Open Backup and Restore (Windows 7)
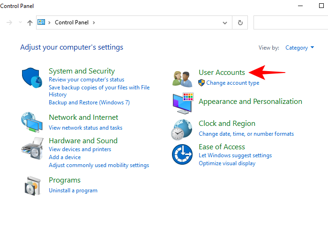The height and width of the screenshot is (234, 328). click(x=89, y=102)
